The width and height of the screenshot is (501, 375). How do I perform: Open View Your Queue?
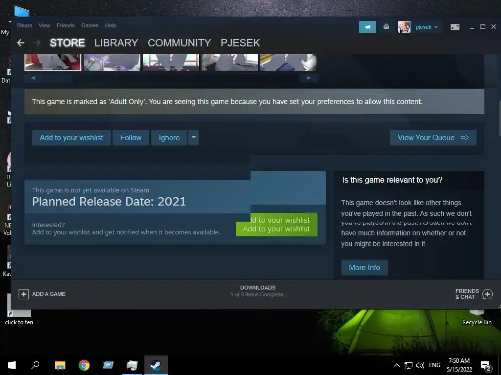[433, 137]
